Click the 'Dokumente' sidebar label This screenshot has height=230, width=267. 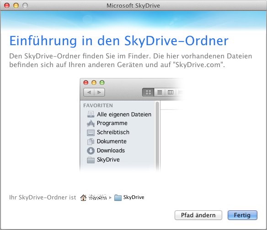pyautogui.click(x=112, y=141)
